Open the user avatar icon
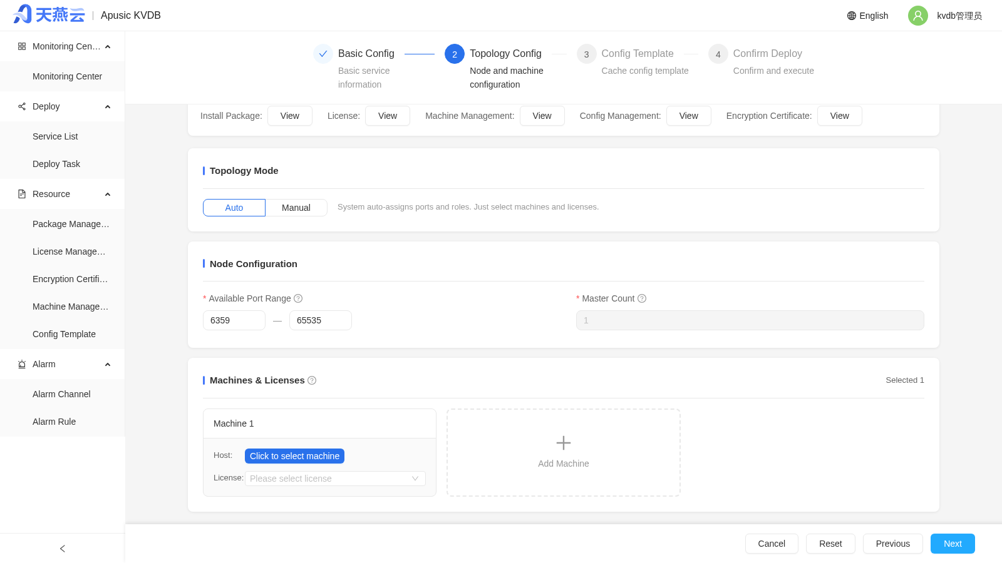 pyautogui.click(x=918, y=16)
